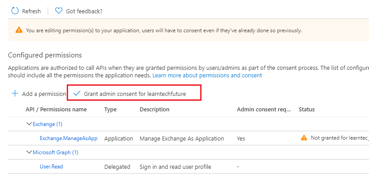Grant admin consent for learntechfuture

point(135,94)
